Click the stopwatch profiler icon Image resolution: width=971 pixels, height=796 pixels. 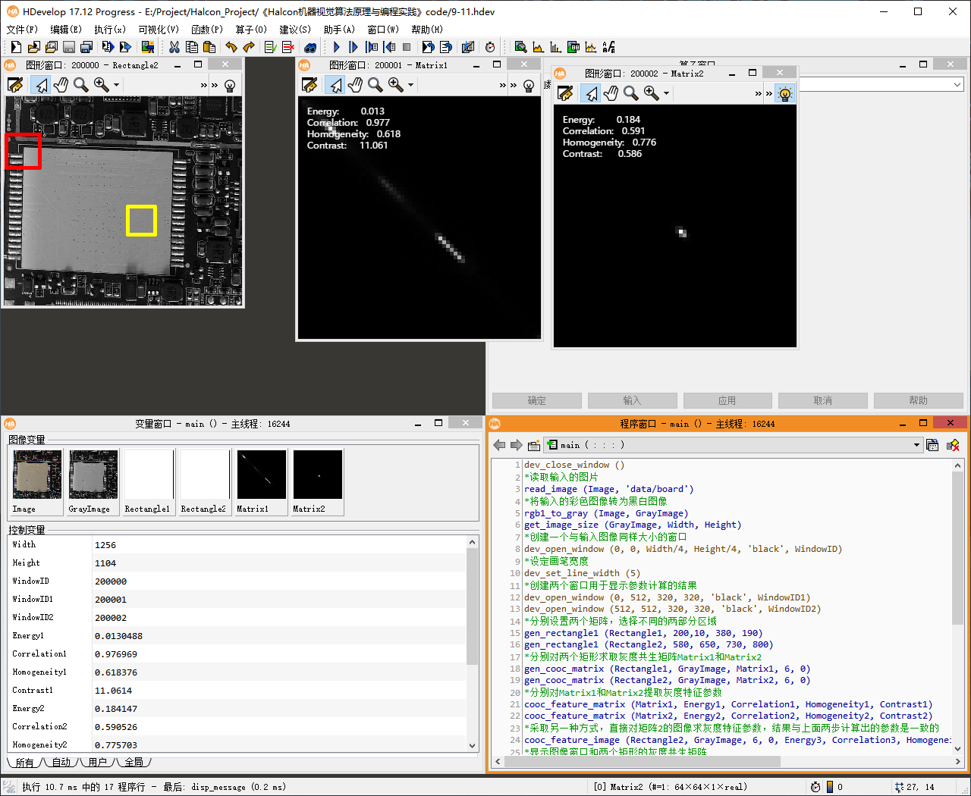tap(490, 47)
